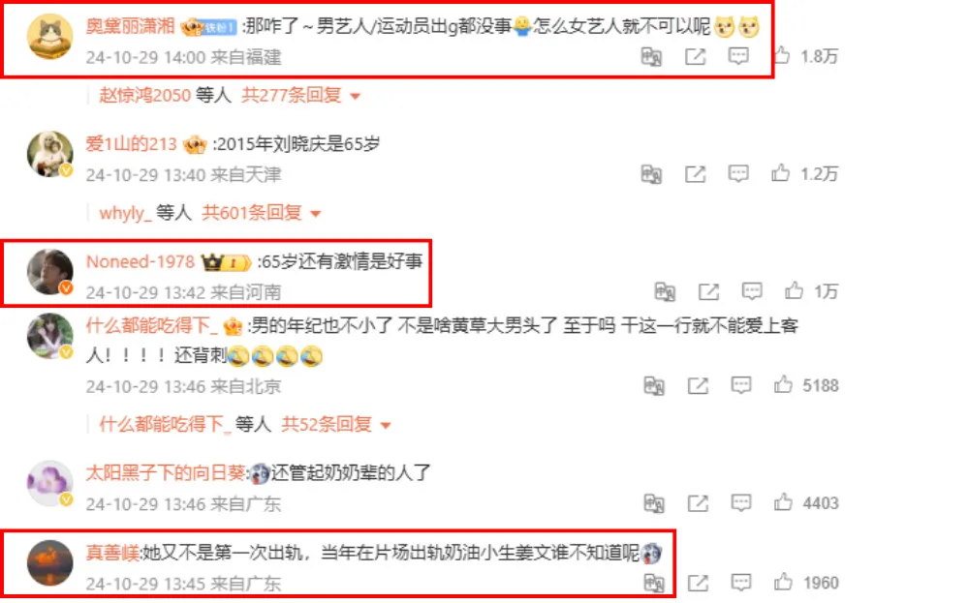This screenshot has height=603, width=969.
Task: Click the translate icon on 什么都能吃得下_'s comment
Action: pyautogui.click(x=654, y=386)
